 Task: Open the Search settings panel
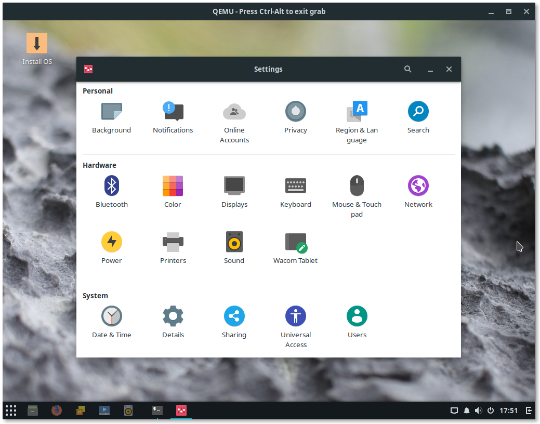click(x=418, y=118)
